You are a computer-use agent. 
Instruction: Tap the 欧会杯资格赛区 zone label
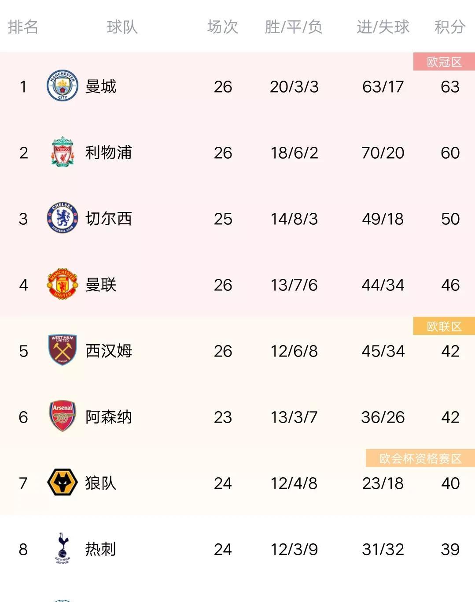[x=420, y=458]
